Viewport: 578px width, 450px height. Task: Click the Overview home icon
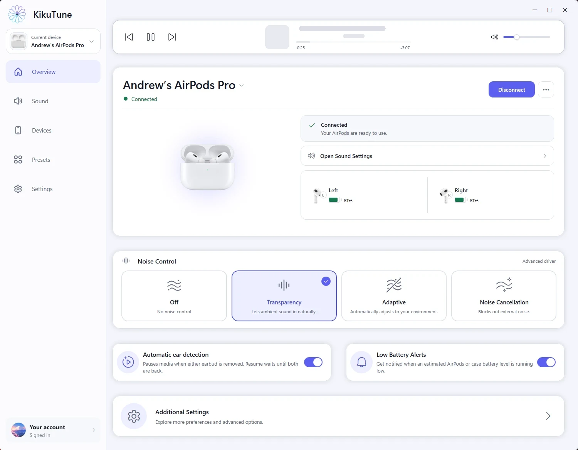coord(18,72)
